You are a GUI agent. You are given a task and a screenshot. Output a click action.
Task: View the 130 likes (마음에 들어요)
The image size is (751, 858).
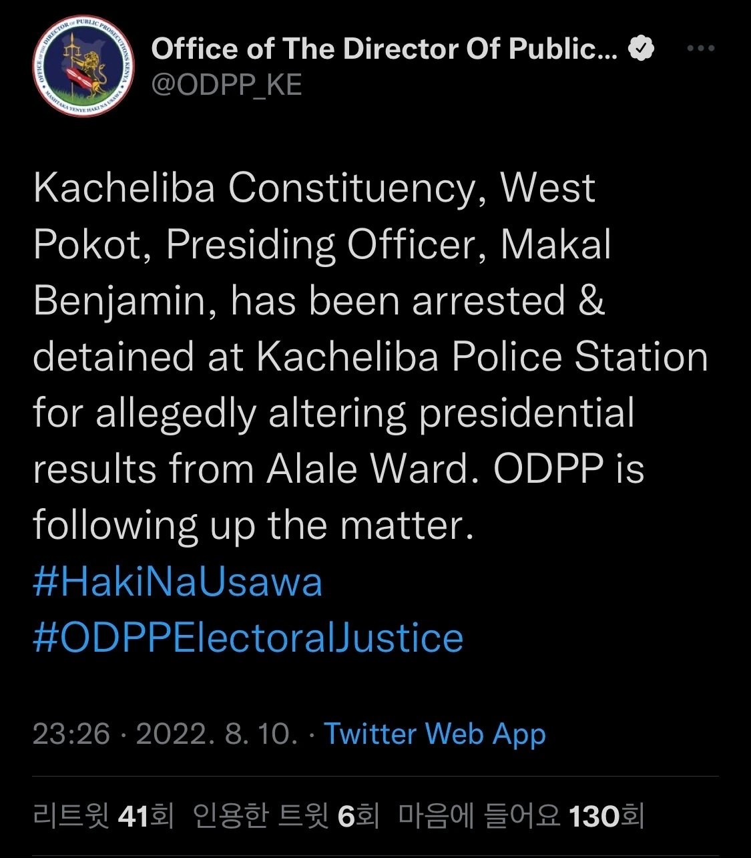pyautogui.click(x=521, y=816)
